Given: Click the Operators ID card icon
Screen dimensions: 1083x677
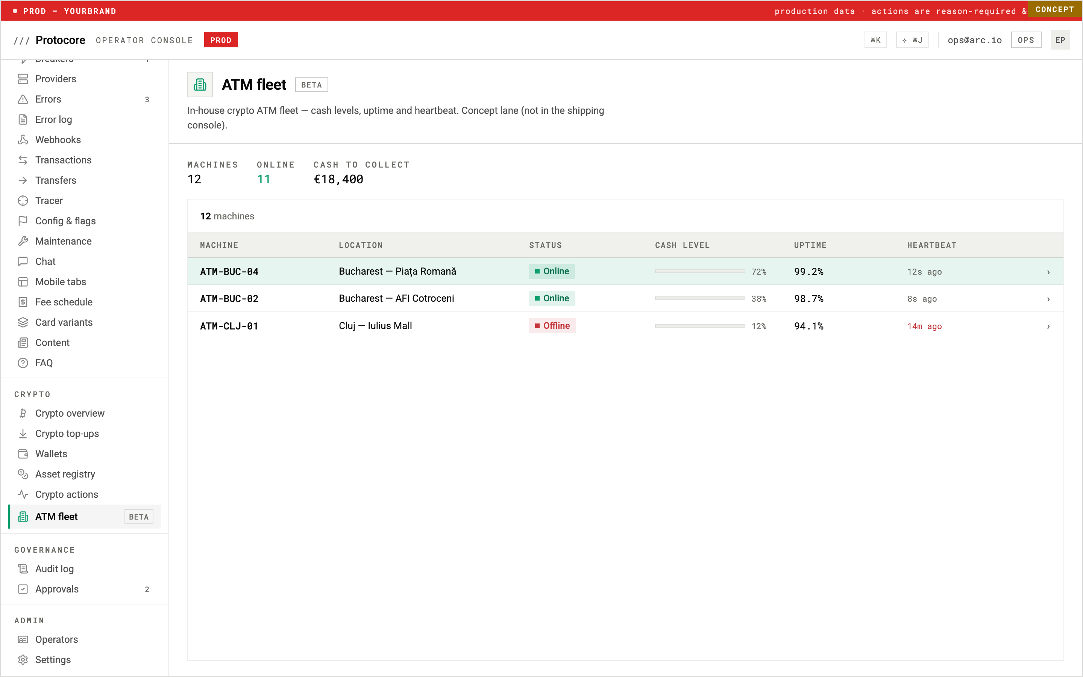Looking at the screenshot, I should click(23, 639).
